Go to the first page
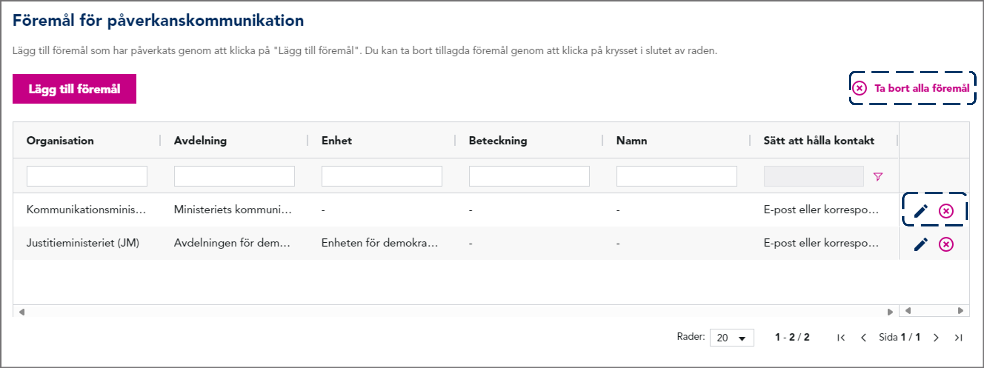The height and width of the screenshot is (368, 984). coord(841,337)
